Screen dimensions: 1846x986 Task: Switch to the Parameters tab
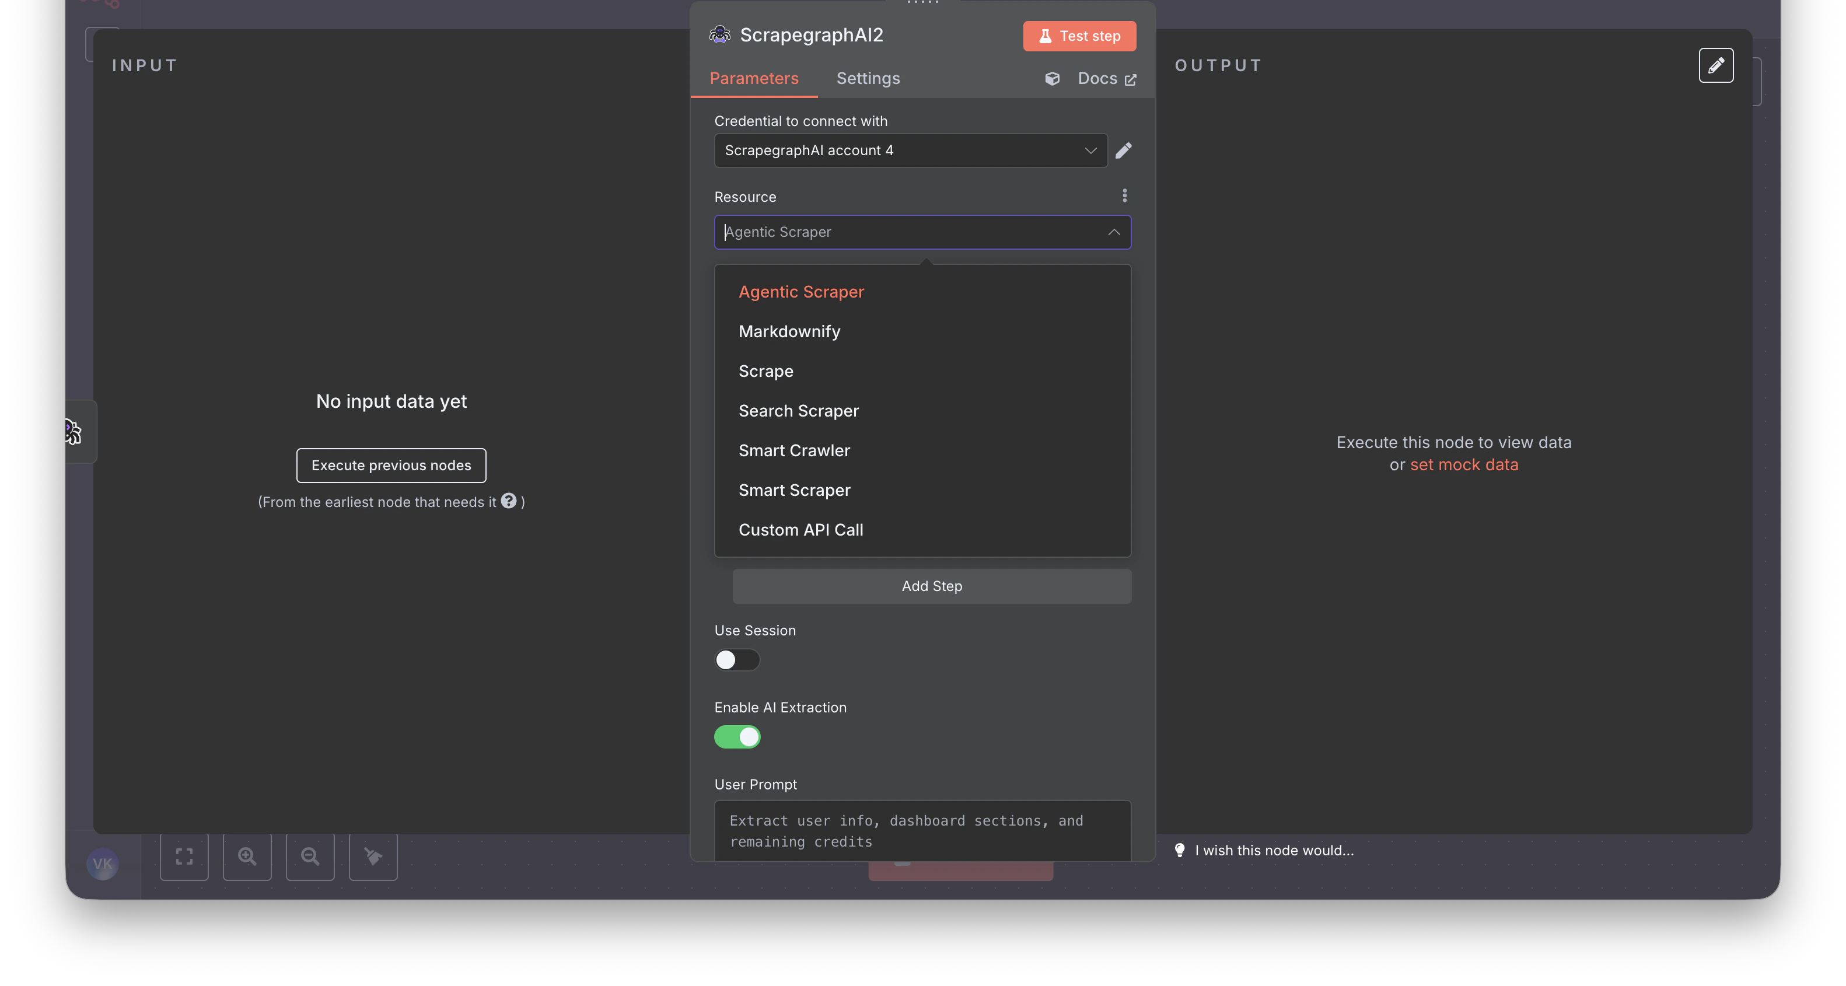(754, 78)
